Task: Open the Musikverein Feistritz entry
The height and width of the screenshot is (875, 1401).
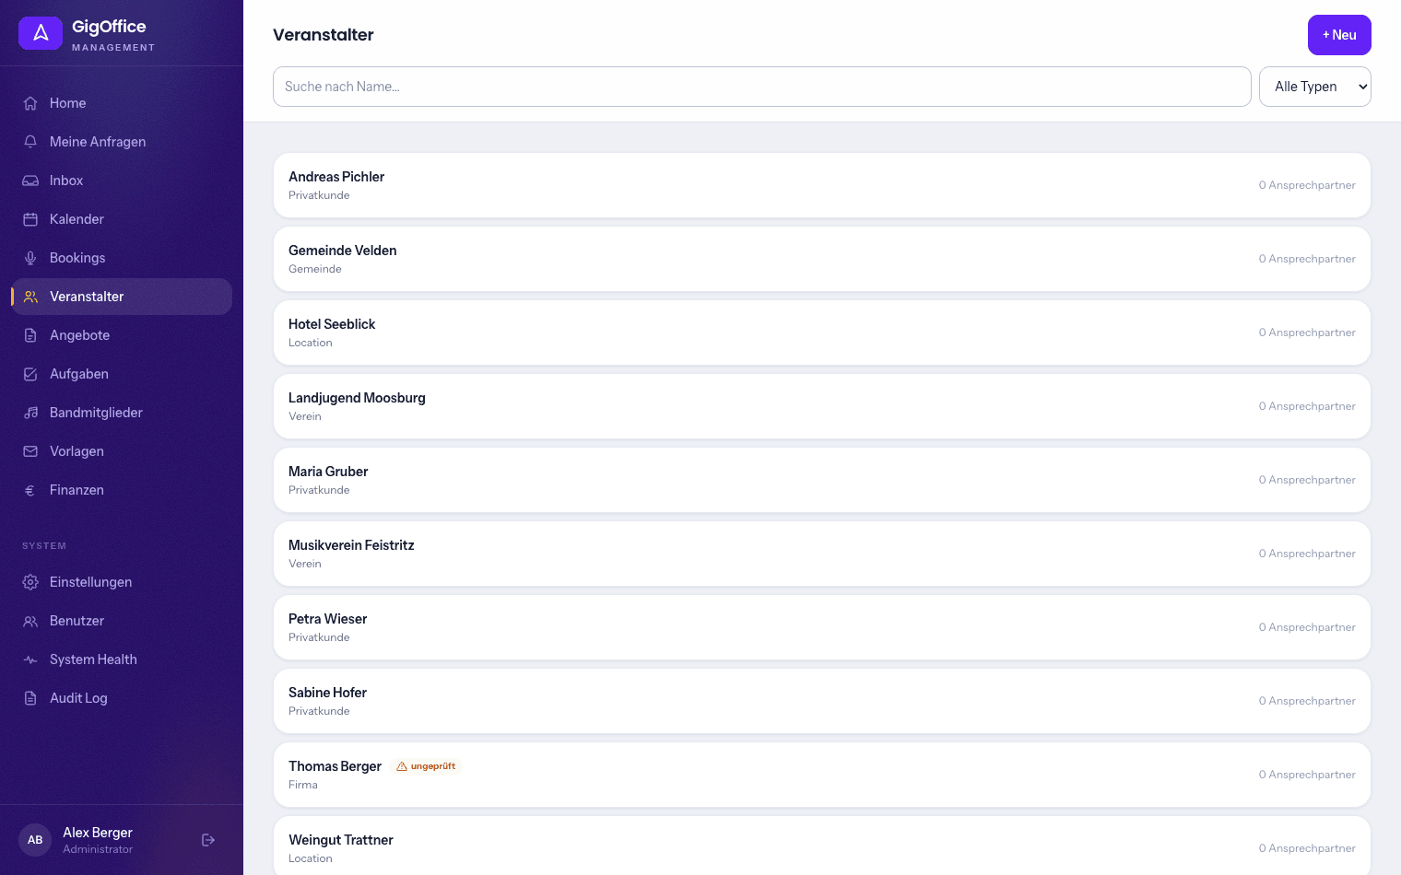Action: [822, 554]
